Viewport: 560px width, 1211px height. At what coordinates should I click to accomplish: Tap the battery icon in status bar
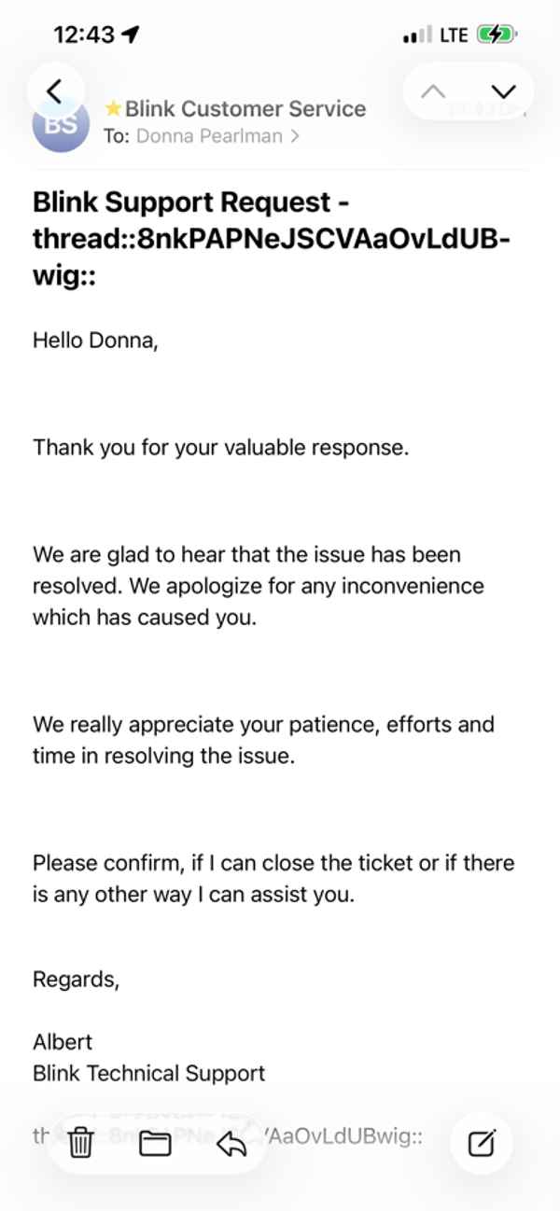[x=495, y=35]
